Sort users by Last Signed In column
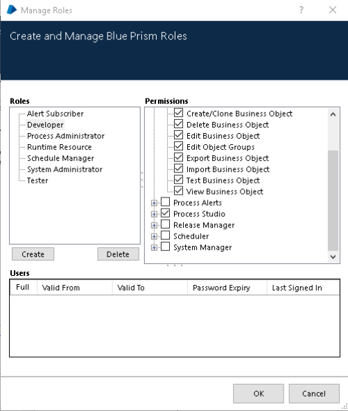Screen dimensions: 348x411 pyautogui.click(x=303, y=288)
